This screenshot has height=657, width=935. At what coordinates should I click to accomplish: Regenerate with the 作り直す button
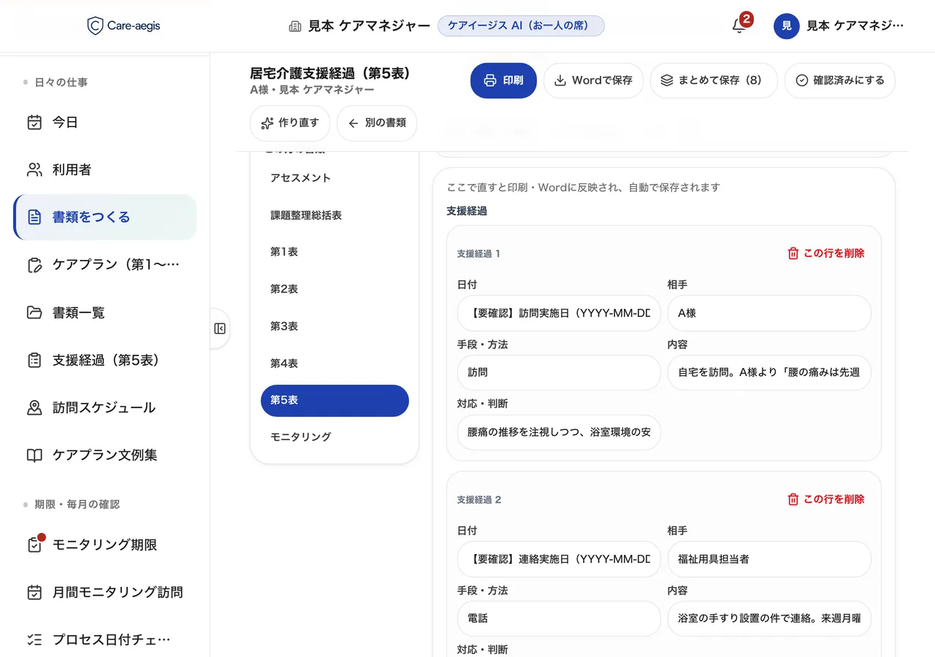pyautogui.click(x=290, y=123)
